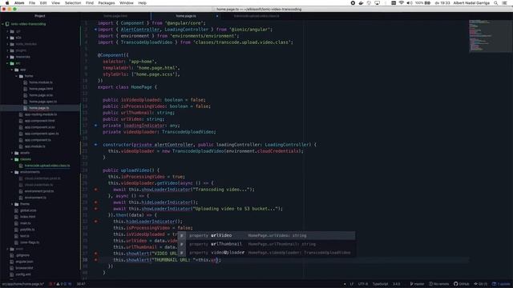Open angular.json file in tree

coord(24,262)
